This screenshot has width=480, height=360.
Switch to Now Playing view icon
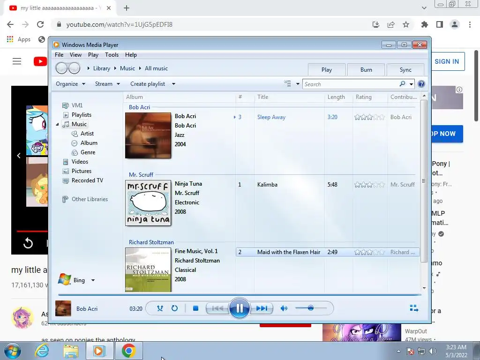coord(414,308)
